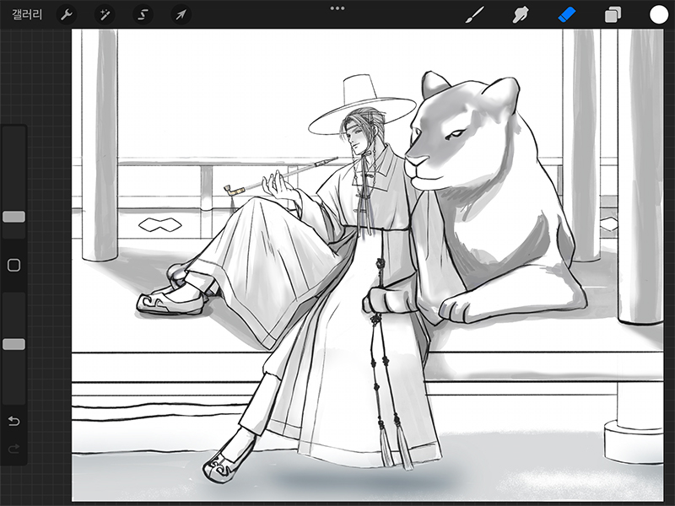The image size is (675, 506).
Task: Tap the redo arrow in sidebar
Action: click(13, 449)
